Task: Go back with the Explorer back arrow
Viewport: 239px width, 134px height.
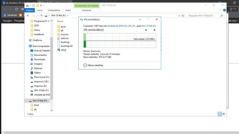Action: coord(28,16)
